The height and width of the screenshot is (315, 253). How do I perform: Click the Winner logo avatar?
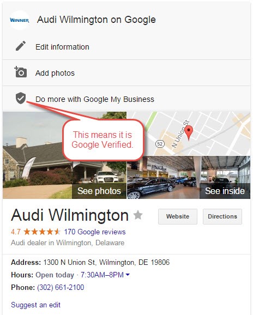click(x=20, y=20)
